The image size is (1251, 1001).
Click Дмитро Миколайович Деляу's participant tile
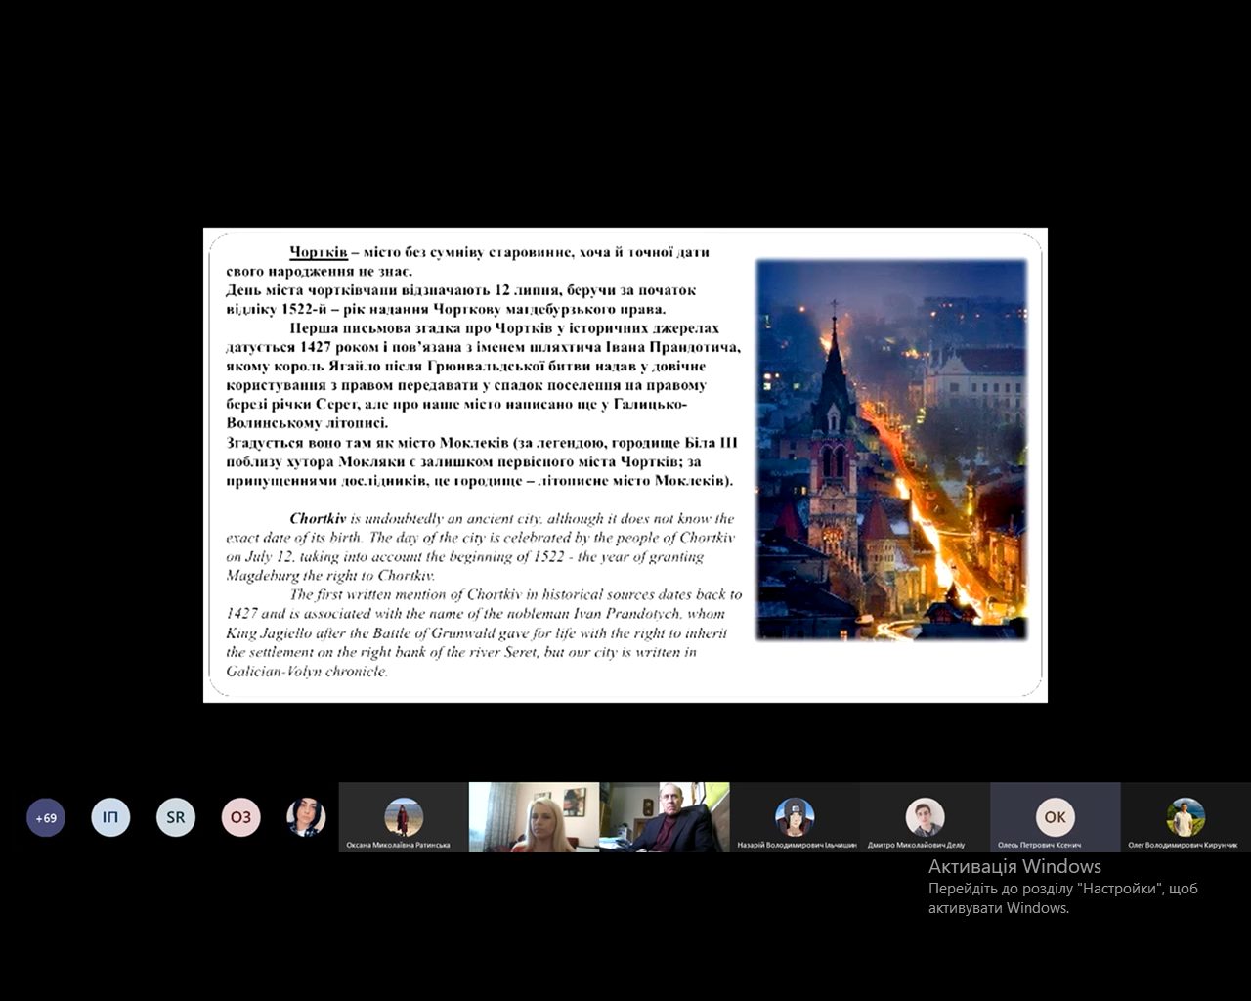tap(925, 817)
